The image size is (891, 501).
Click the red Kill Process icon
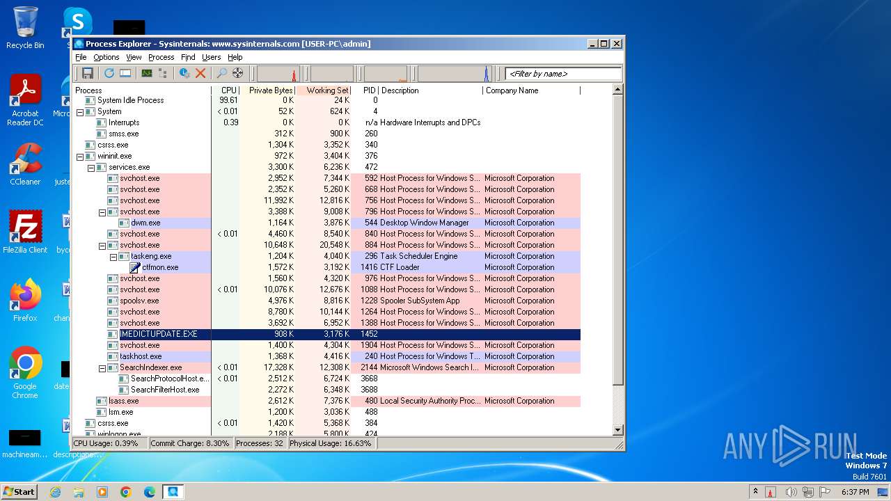(x=200, y=73)
